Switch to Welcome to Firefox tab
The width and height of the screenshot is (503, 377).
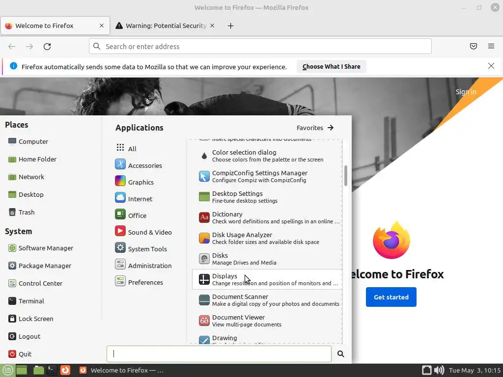(x=55, y=26)
